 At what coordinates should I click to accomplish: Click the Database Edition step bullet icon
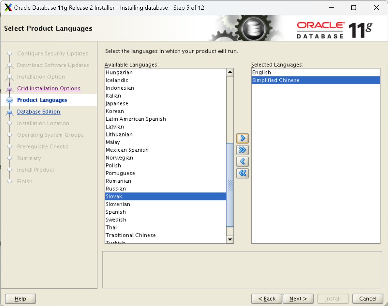pos(10,112)
